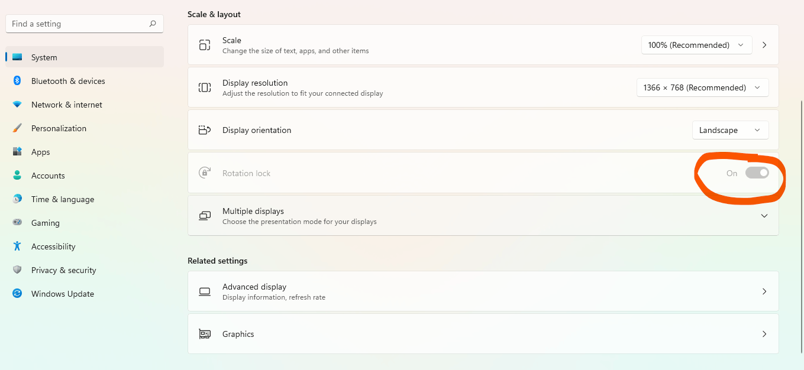Click the Network & internet wifi icon

click(x=17, y=105)
